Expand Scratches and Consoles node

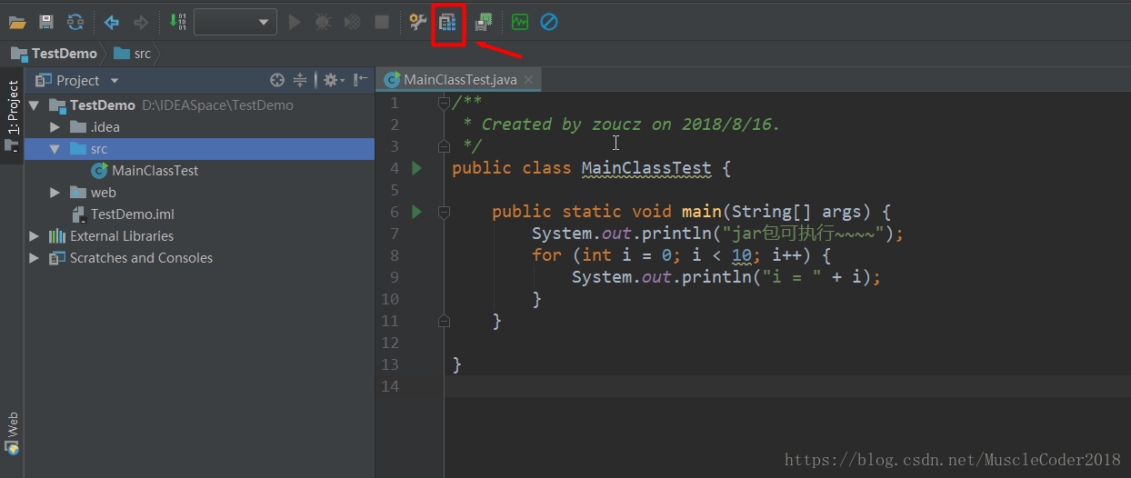tap(35, 258)
